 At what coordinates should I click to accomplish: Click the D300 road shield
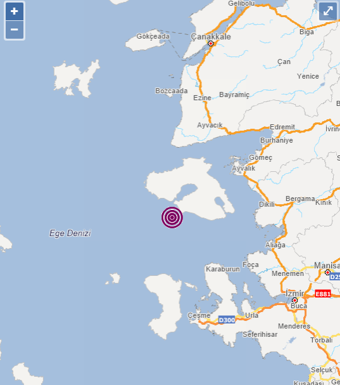[227, 320]
